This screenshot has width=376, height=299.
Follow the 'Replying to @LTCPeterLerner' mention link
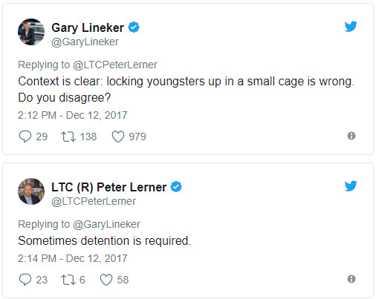[115, 65]
